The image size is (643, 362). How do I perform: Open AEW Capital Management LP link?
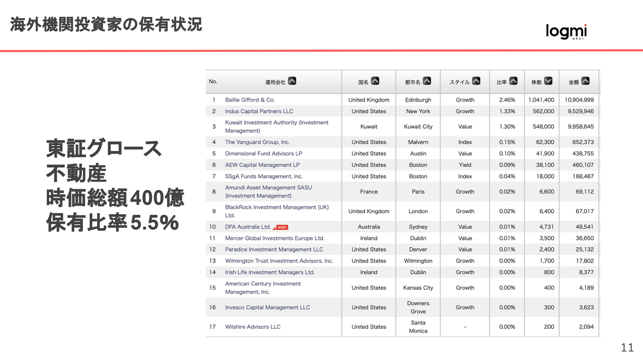262,165
